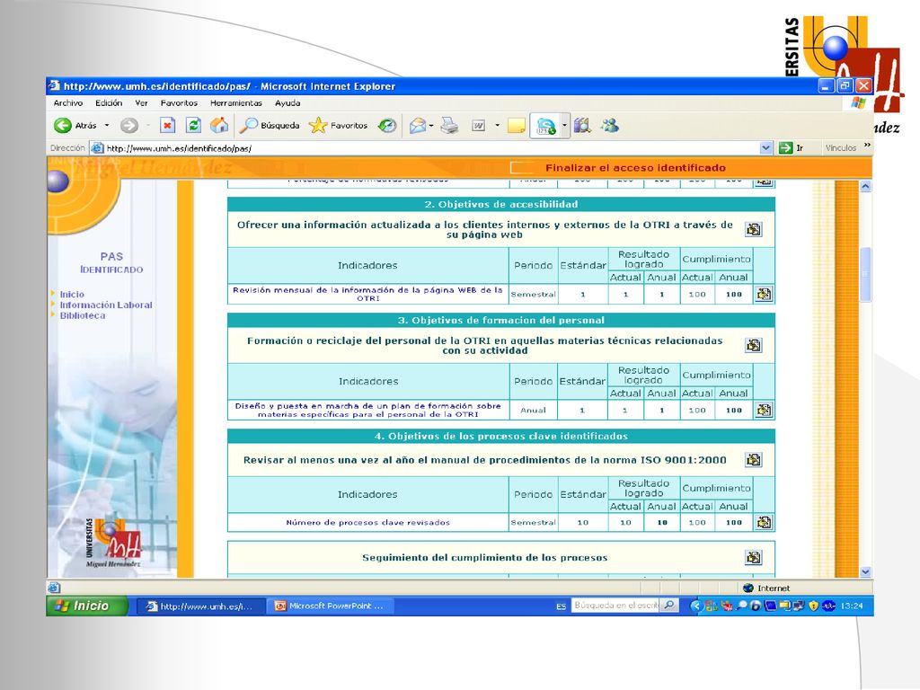Image resolution: width=920 pixels, height=690 pixels.
Task: Open the Mail button dropdown arrow
Action: click(431, 125)
